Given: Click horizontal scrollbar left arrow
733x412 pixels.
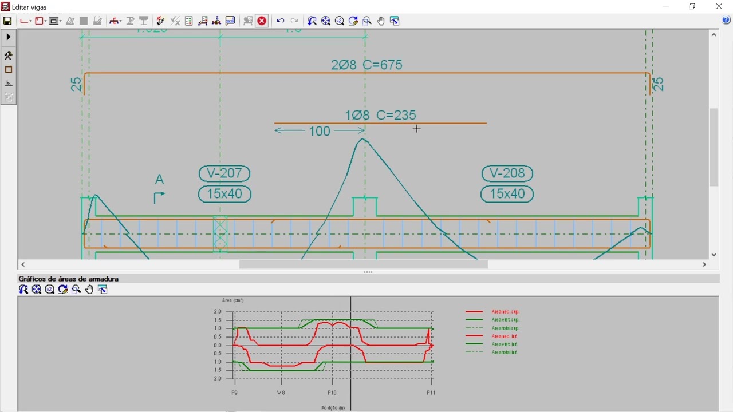Looking at the screenshot, I should coord(23,264).
